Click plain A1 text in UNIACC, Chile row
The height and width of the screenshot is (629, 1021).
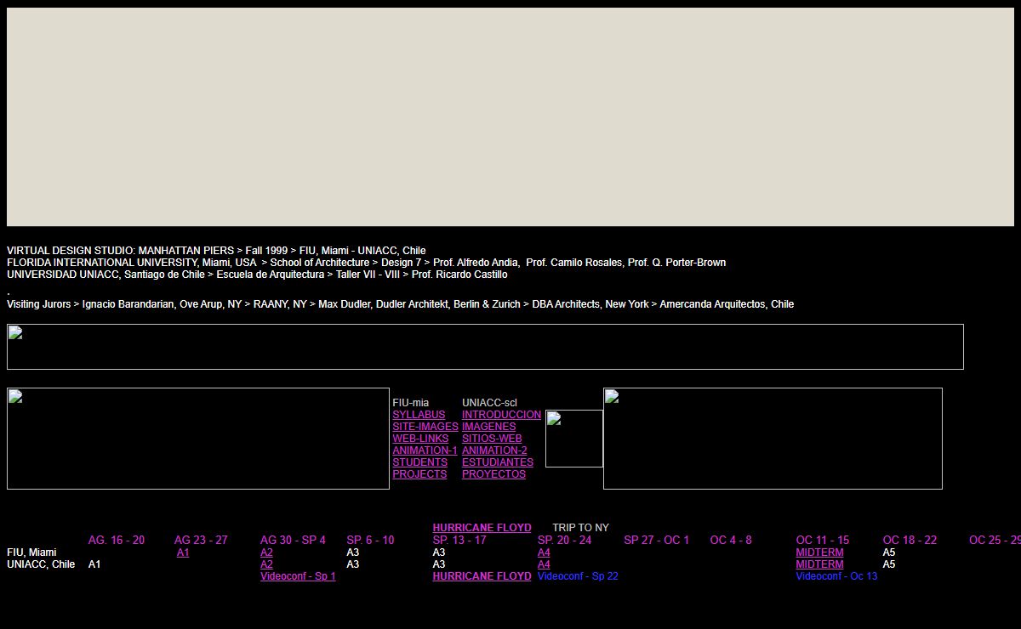(94, 564)
